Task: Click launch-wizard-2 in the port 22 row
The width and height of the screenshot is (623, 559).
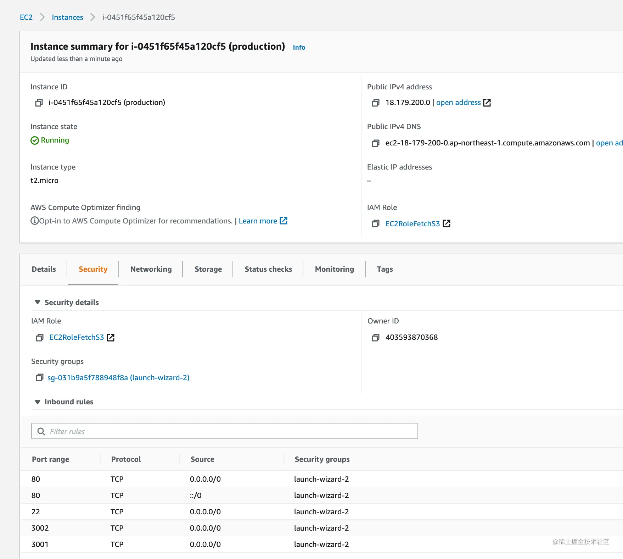Action: (x=321, y=512)
